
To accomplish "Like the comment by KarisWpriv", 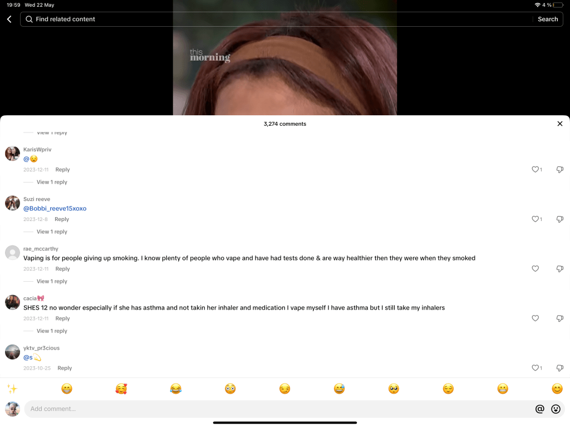I will click(535, 170).
